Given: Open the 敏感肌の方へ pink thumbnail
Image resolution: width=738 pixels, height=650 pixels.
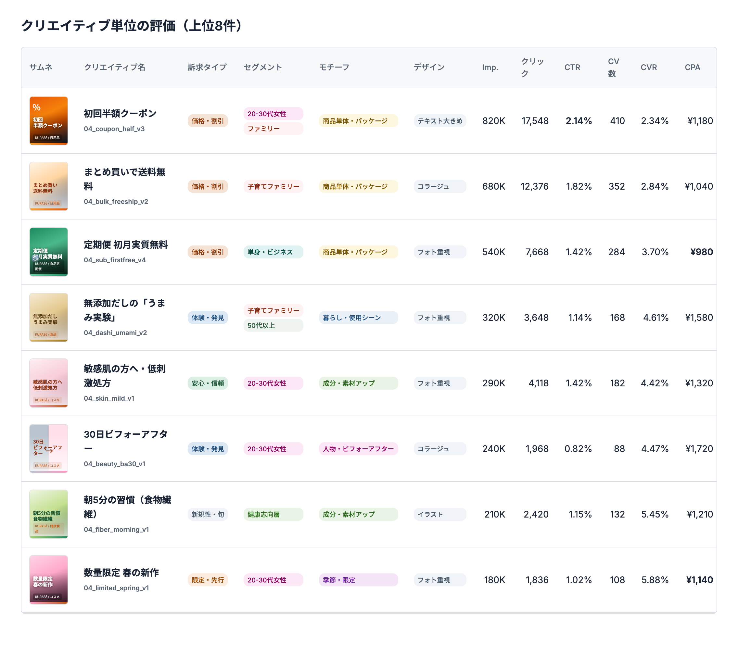Looking at the screenshot, I should pos(49,383).
